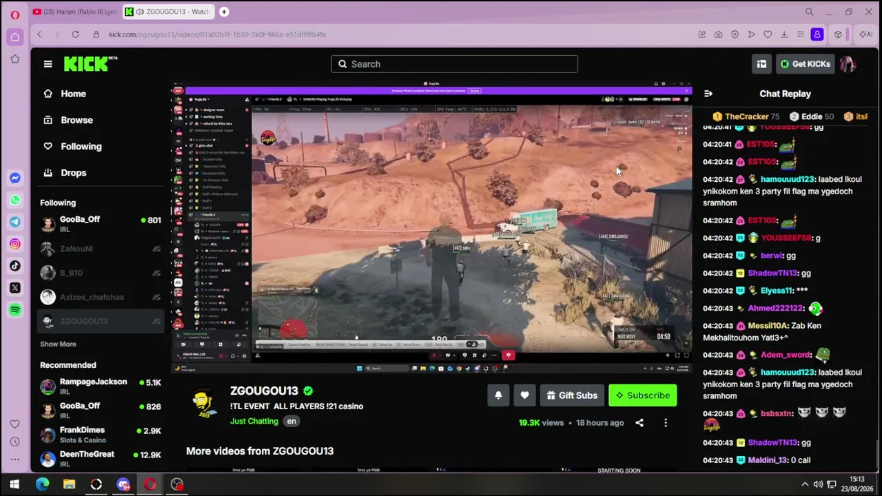
Task: Click the video player area
Action: 431,227
